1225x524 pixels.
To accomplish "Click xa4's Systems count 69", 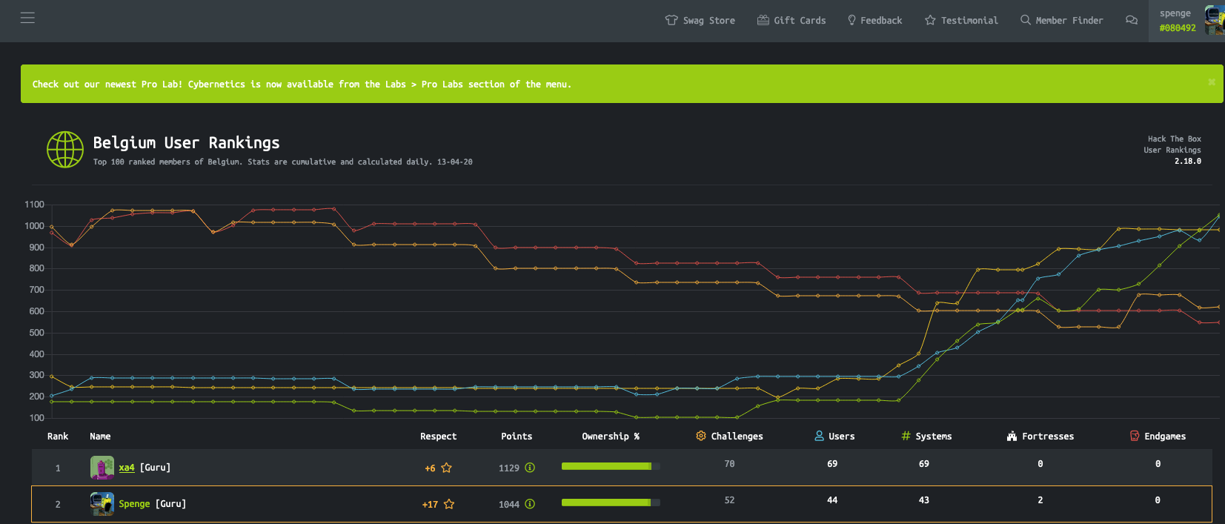I will click(923, 464).
